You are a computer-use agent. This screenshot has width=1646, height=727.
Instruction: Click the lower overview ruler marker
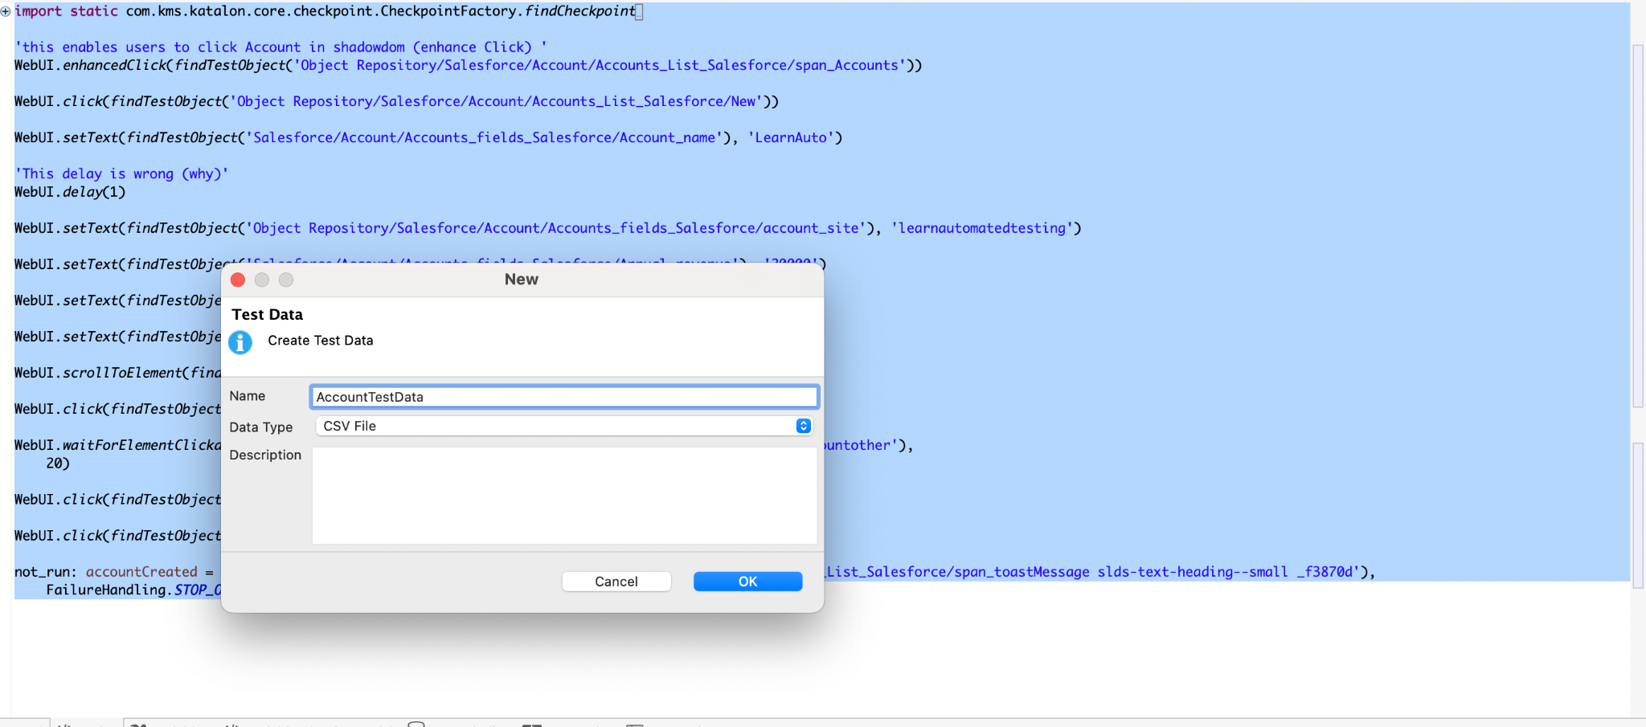click(x=1638, y=514)
